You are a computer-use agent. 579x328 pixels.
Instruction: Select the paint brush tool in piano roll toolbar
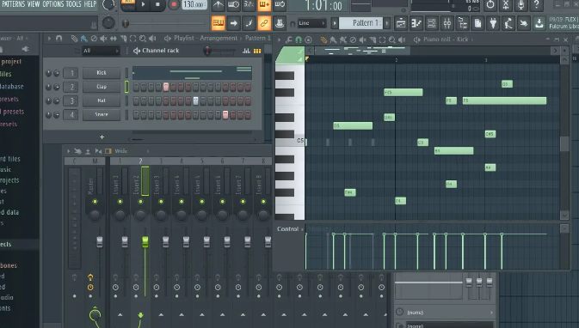333,39
